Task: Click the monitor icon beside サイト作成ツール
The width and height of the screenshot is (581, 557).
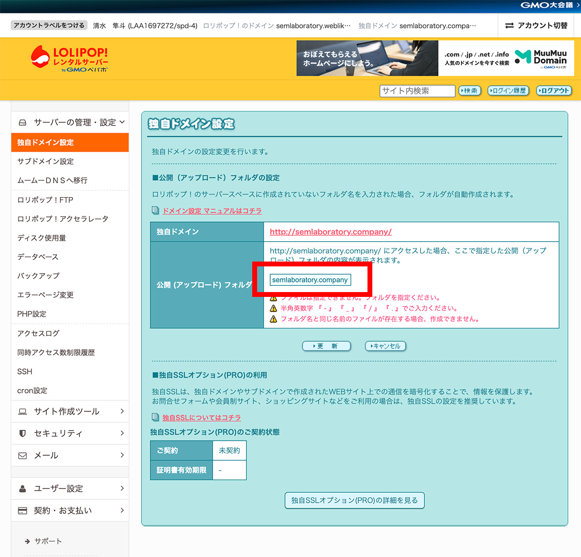Action: [x=22, y=411]
